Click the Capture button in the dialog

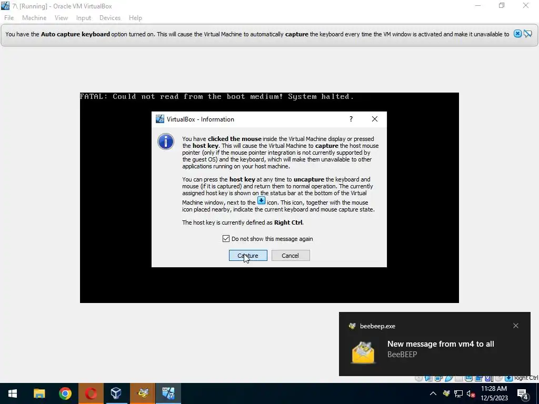pyautogui.click(x=248, y=256)
